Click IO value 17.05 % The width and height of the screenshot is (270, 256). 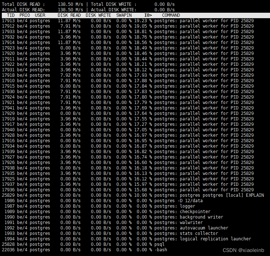click(143, 130)
